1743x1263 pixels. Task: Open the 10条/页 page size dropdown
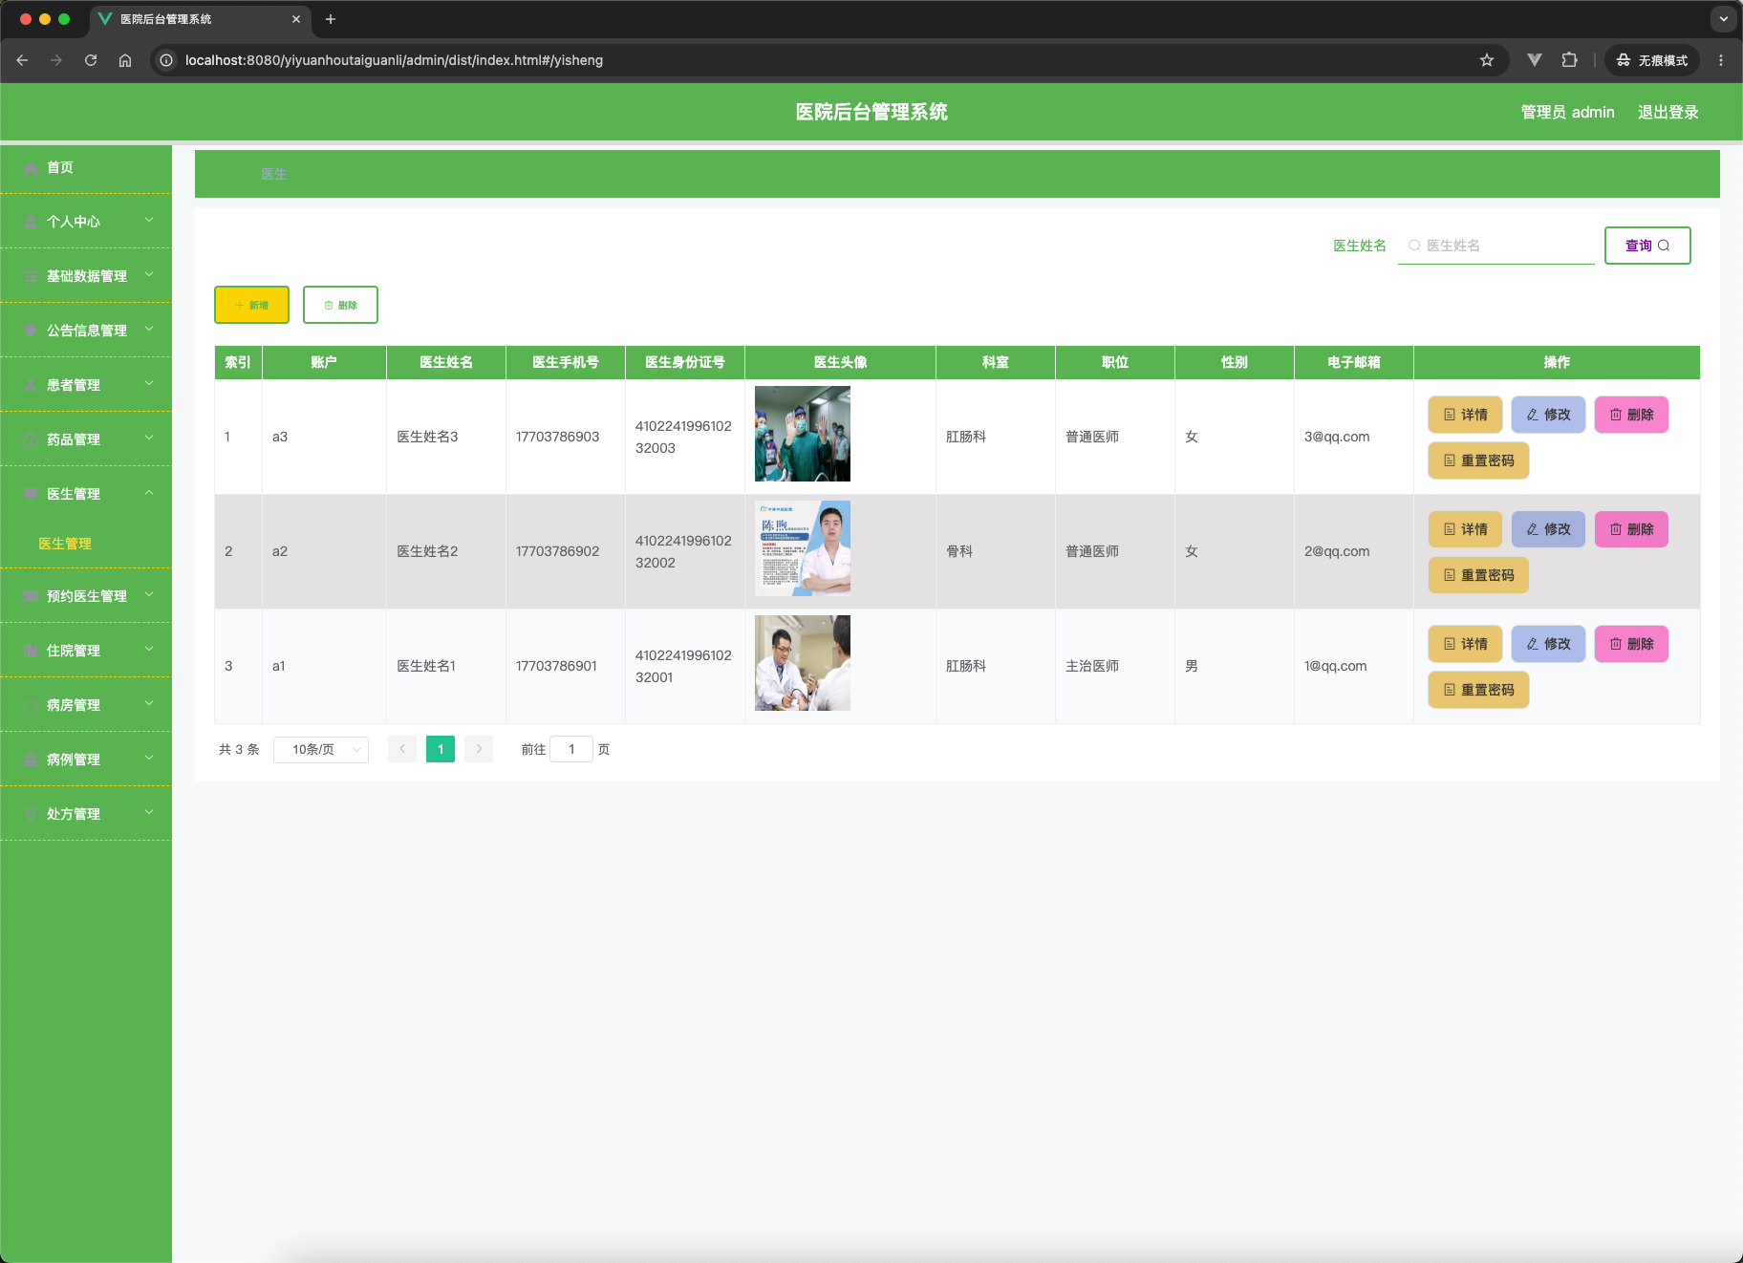321,750
